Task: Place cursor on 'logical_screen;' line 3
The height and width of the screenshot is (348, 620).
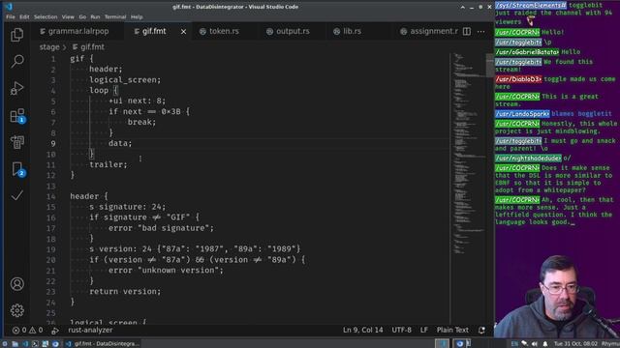Action: click(125, 80)
